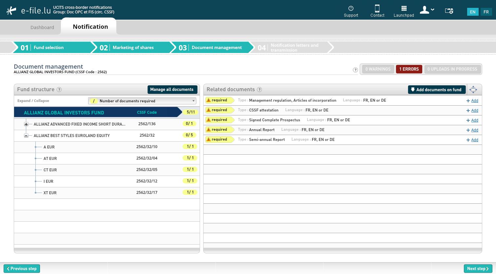
Task: Click Add documents on fund
Action: click(x=436, y=90)
